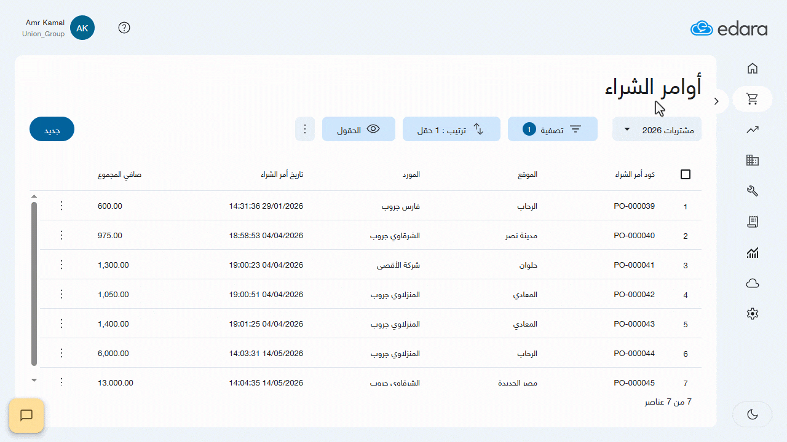Screen dimensions: 787x442
Task: Click the جديد new order button
Action: (52, 129)
